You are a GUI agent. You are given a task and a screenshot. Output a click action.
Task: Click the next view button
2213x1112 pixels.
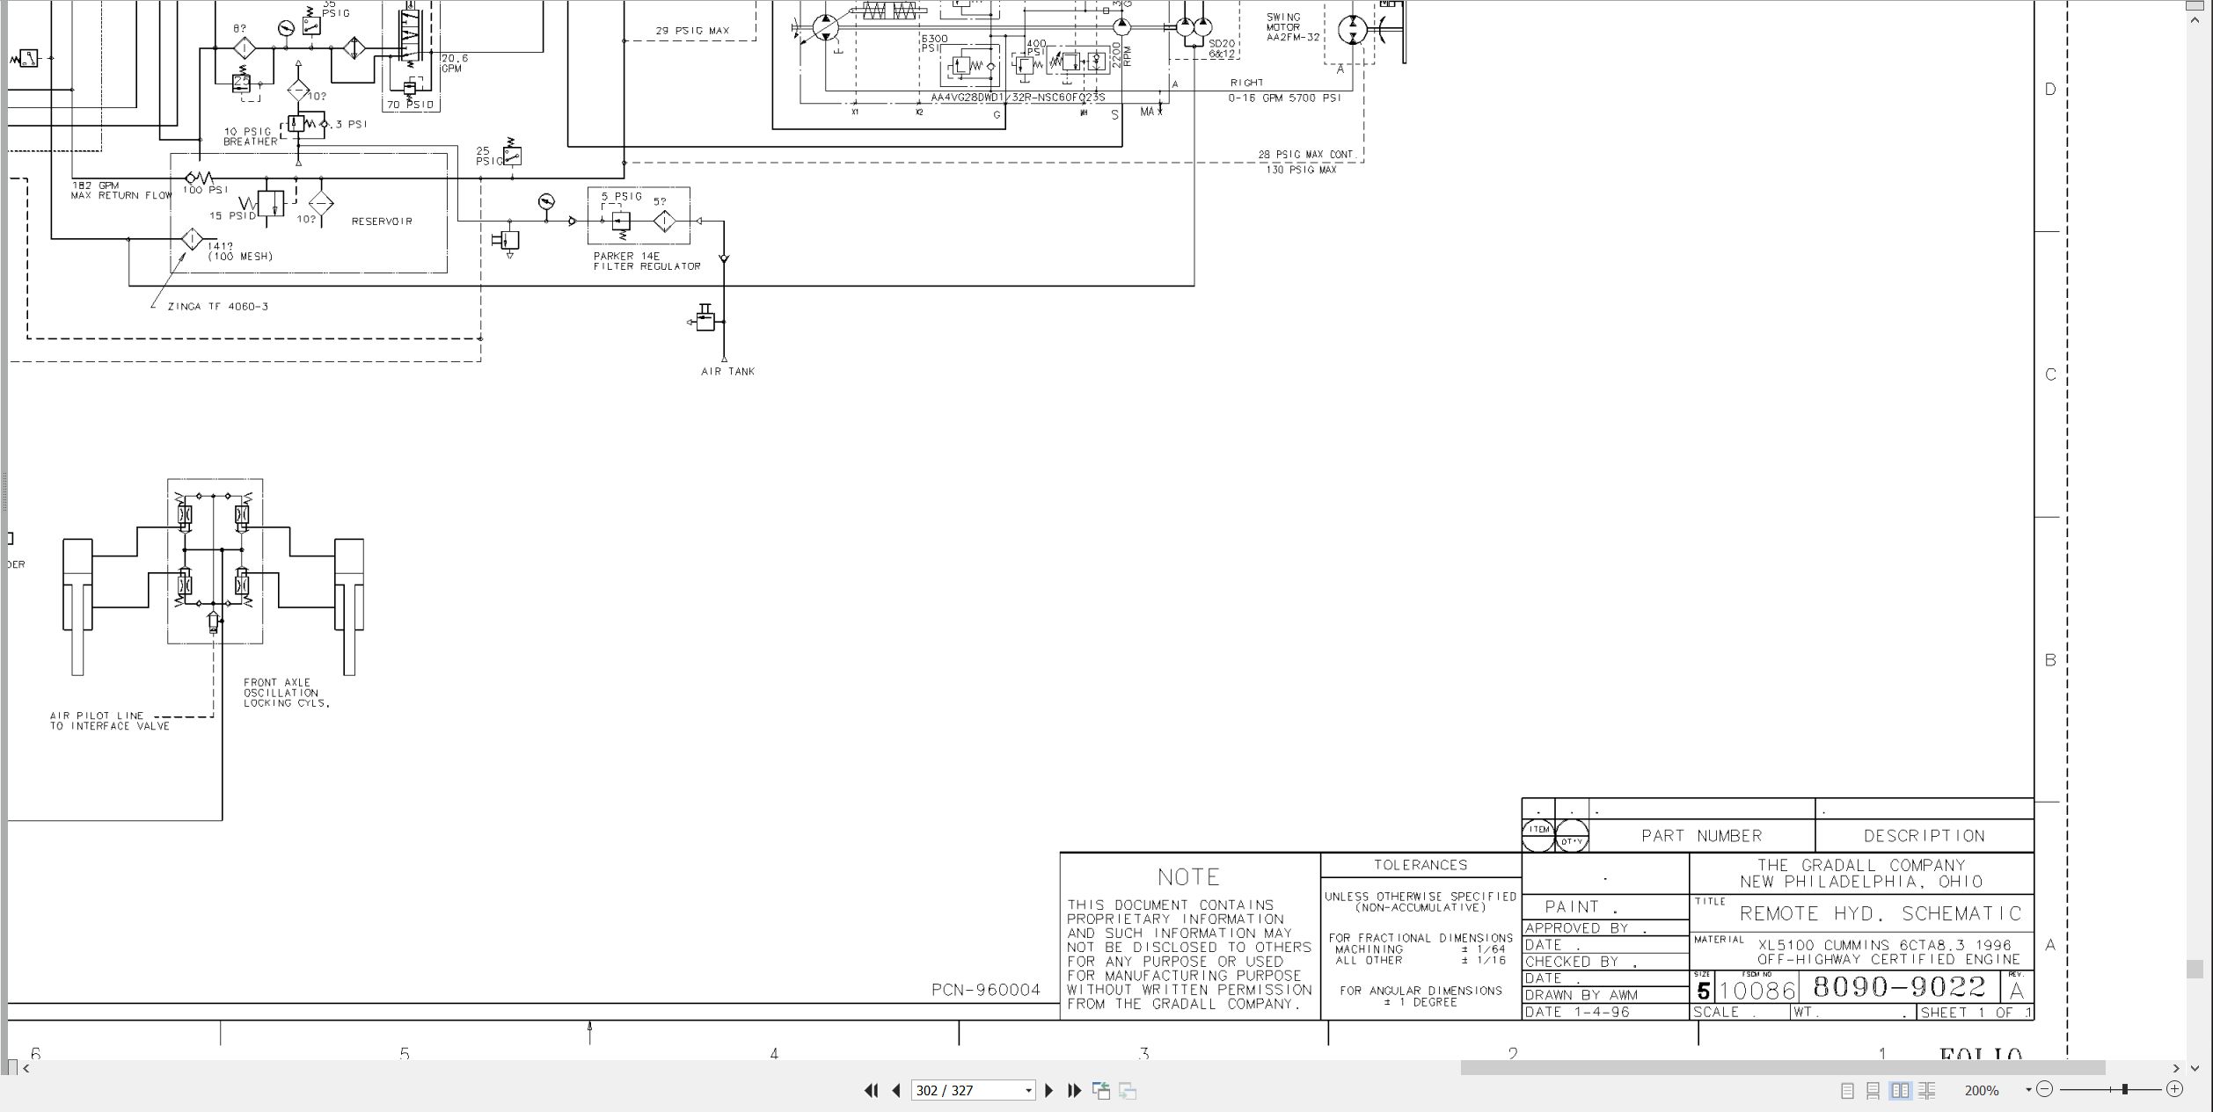coord(1128,1090)
